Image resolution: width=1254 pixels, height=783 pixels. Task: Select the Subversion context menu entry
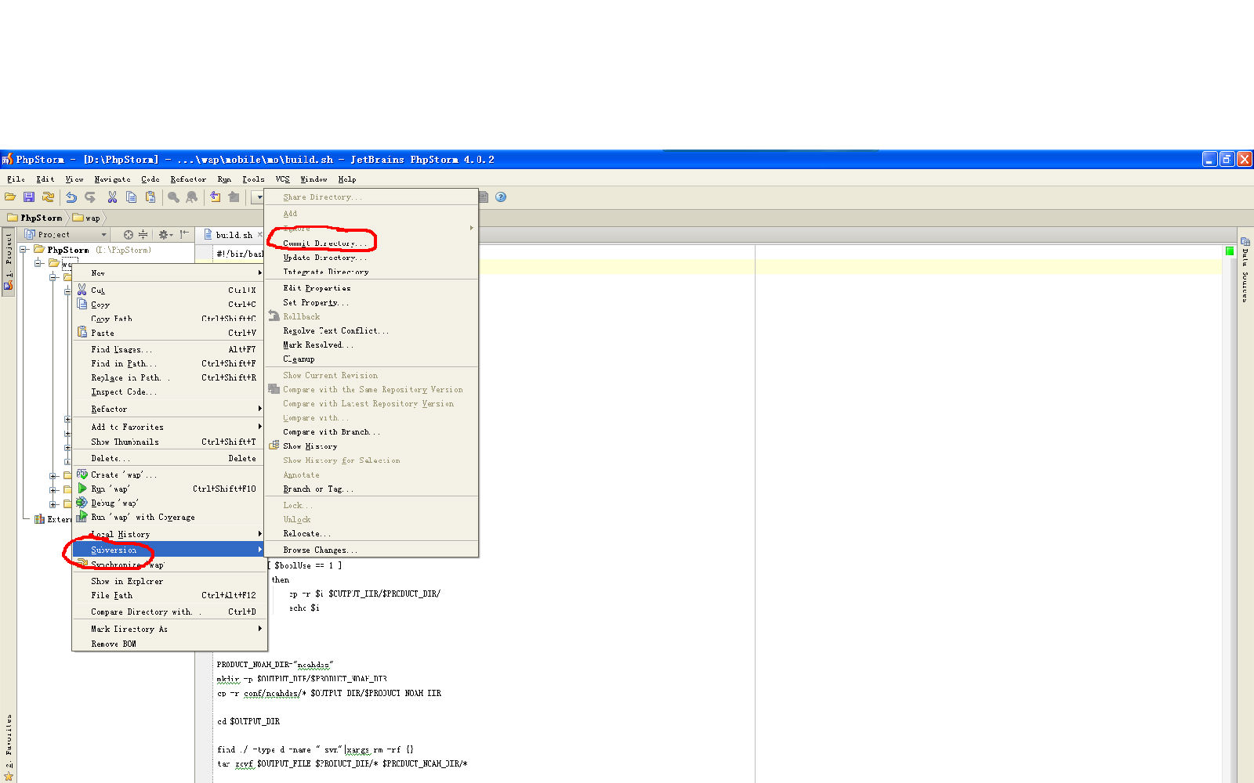click(x=169, y=550)
